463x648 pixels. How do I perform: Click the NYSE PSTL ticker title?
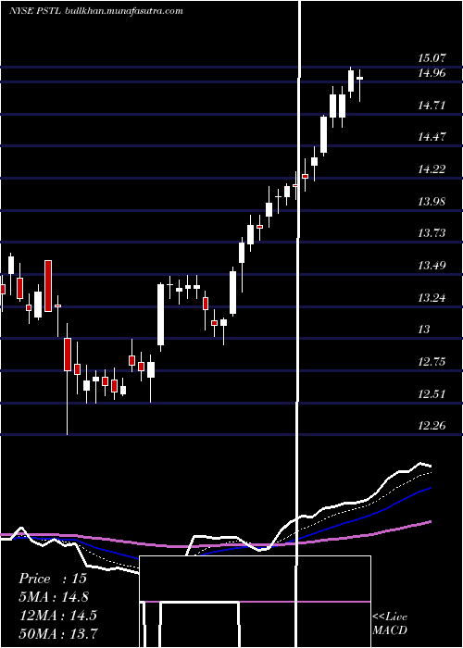(35, 11)
